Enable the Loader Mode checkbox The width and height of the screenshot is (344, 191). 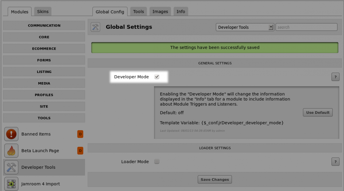coord(157,161)
